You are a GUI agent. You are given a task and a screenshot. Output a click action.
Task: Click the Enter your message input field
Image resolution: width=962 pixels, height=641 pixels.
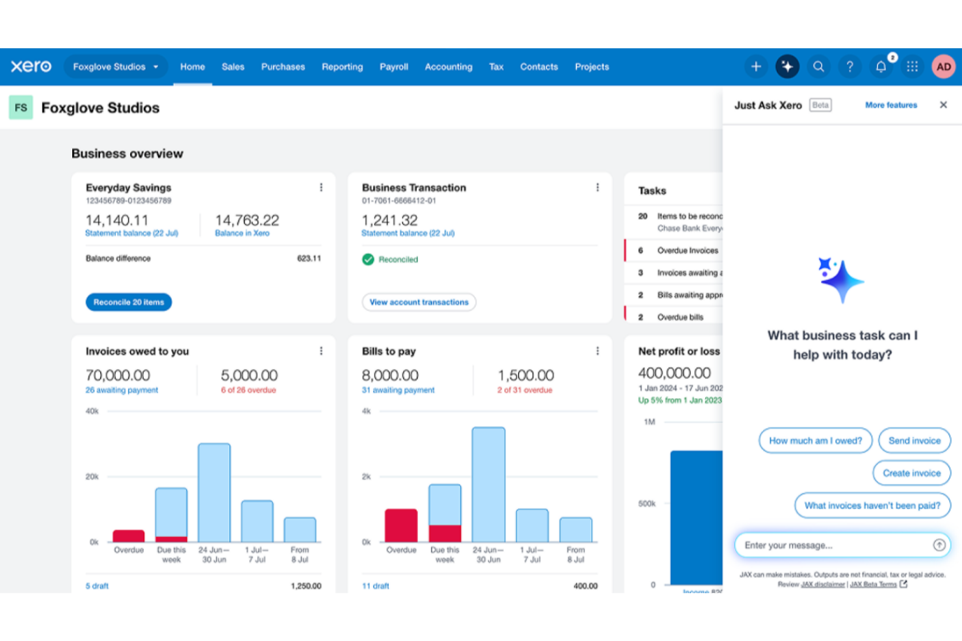coord(832,545)
